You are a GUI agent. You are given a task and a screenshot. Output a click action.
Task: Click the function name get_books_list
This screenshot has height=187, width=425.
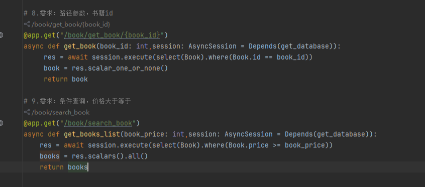pos(91,134)
